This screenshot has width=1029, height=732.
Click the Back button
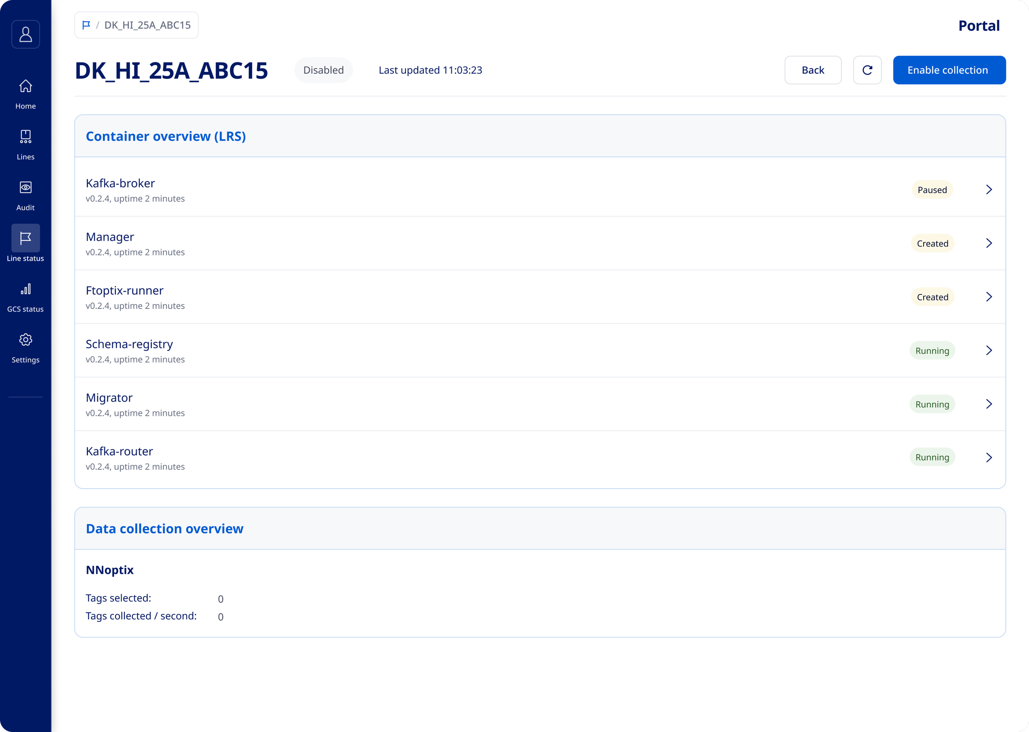(813, 70)
